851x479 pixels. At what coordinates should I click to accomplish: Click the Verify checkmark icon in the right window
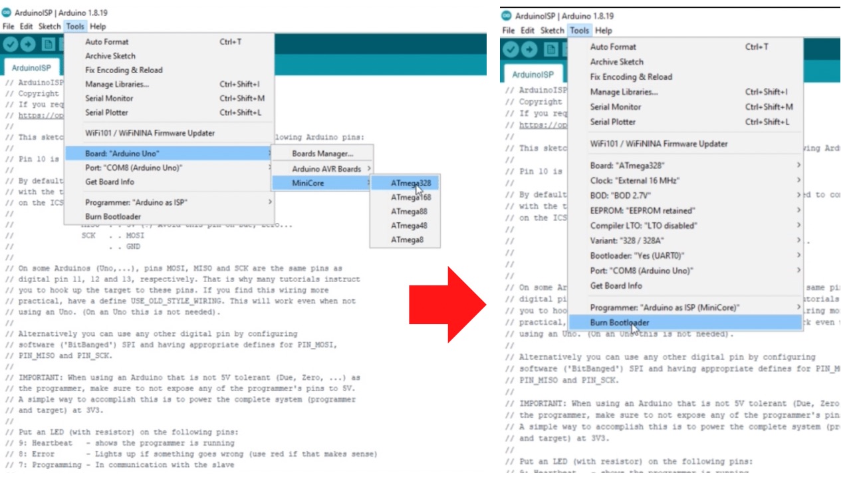(x=511, y=49)
